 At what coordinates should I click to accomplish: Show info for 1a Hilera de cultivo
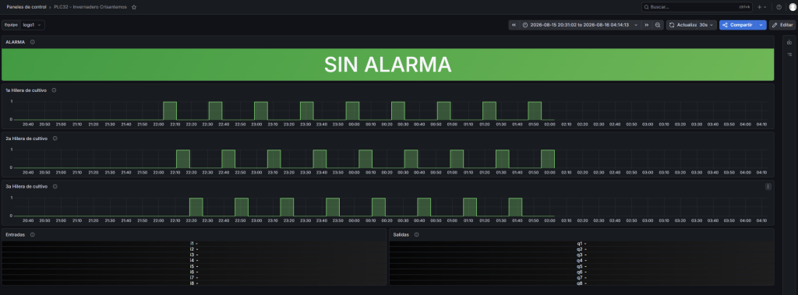(x=54, y=90)
